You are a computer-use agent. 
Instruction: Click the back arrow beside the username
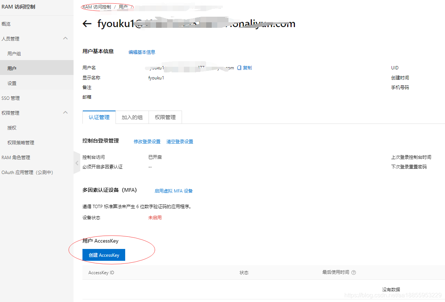[x=87, y=23]
